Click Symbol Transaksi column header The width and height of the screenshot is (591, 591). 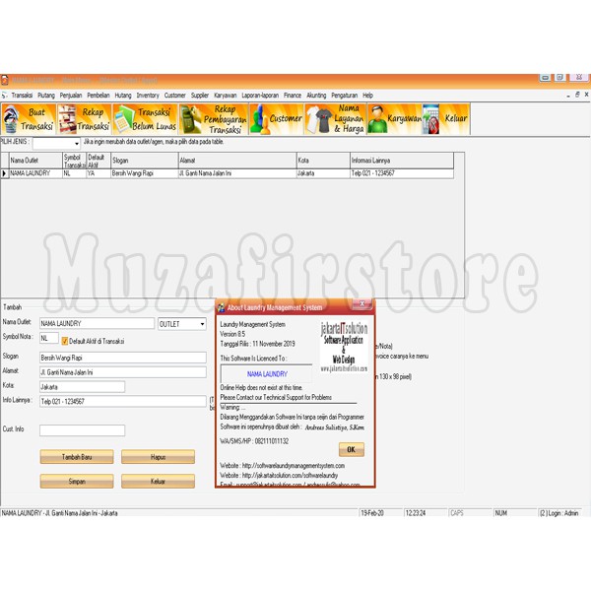74,161
